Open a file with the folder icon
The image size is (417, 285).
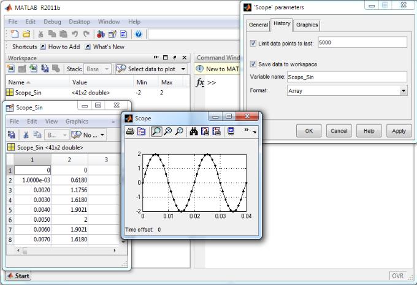point(26,34)
